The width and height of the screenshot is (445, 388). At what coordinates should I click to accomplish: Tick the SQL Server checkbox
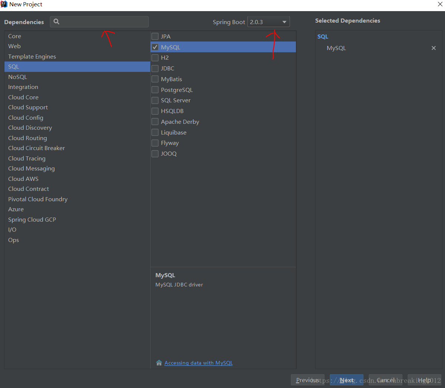[155, 100]
